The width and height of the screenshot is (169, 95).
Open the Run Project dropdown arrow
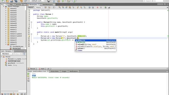(x=65, y=1)
